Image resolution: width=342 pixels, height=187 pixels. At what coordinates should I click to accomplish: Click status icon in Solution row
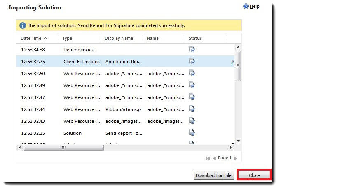tap(192, 133)
